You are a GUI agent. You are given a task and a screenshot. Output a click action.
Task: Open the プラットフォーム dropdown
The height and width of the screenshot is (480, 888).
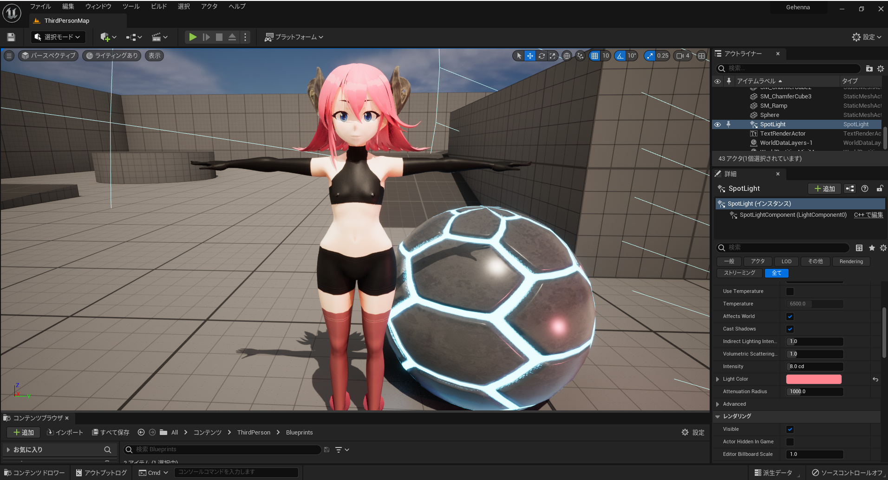click(294, 37)
